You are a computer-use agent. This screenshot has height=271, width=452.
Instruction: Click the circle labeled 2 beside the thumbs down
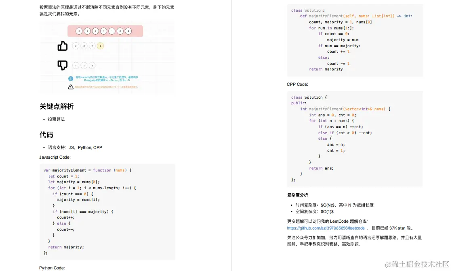[92, 65]
